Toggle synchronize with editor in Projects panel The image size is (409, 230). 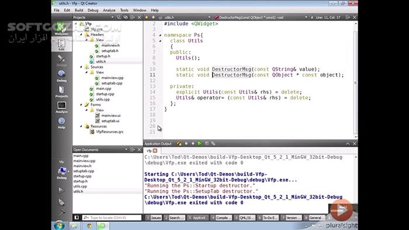coord(126,17)
